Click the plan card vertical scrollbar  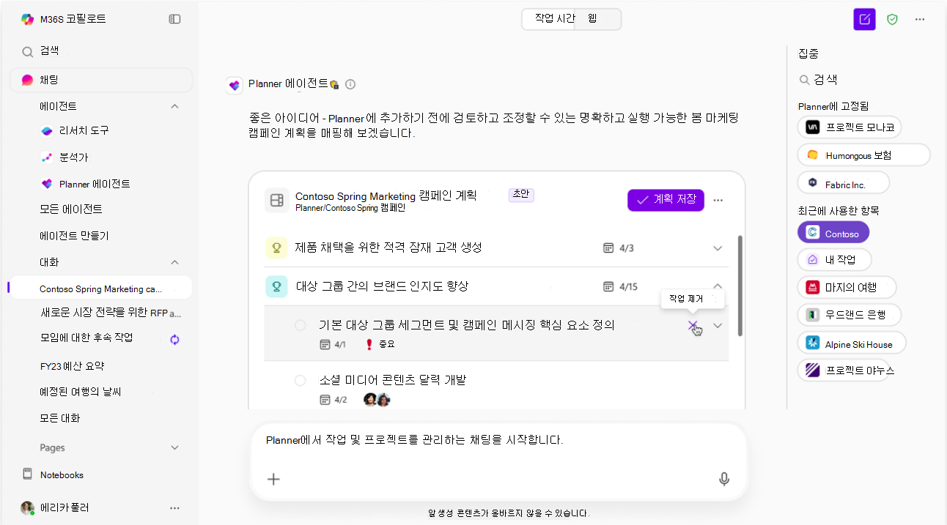point(739,286)
